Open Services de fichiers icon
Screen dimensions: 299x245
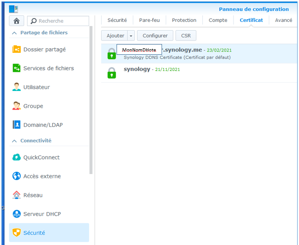pos(16,68)
